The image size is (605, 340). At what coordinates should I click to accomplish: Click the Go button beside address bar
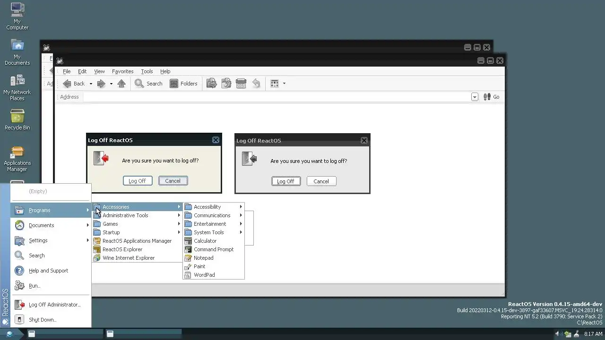(492, 97)
